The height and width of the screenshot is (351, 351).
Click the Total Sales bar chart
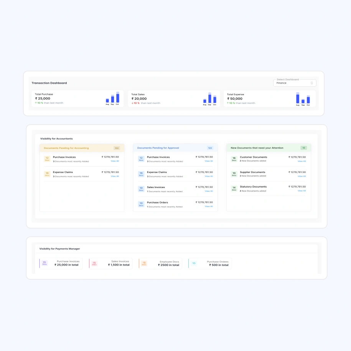[209, 98]
